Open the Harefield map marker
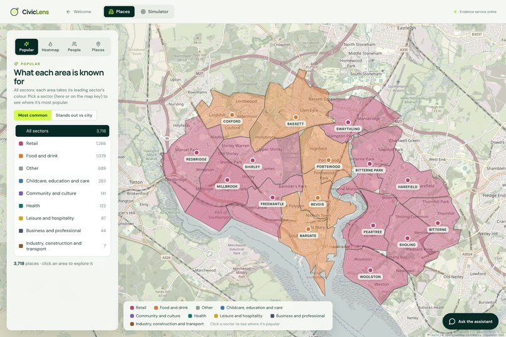Image resolution: width=506 pixels, height=337 pixels. click(407, 180)
